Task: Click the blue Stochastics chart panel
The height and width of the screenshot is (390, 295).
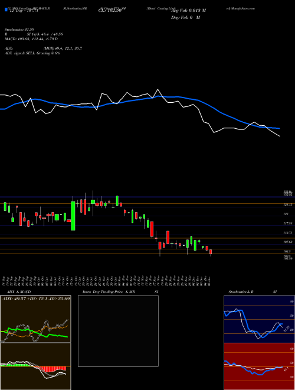Action: 259,319
